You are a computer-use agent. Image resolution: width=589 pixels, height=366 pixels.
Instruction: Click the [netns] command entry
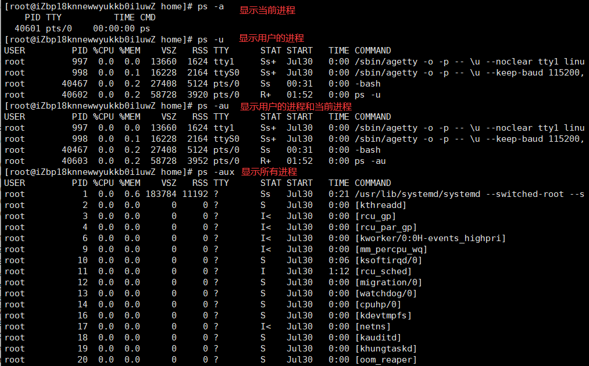(x=372, y=326)
